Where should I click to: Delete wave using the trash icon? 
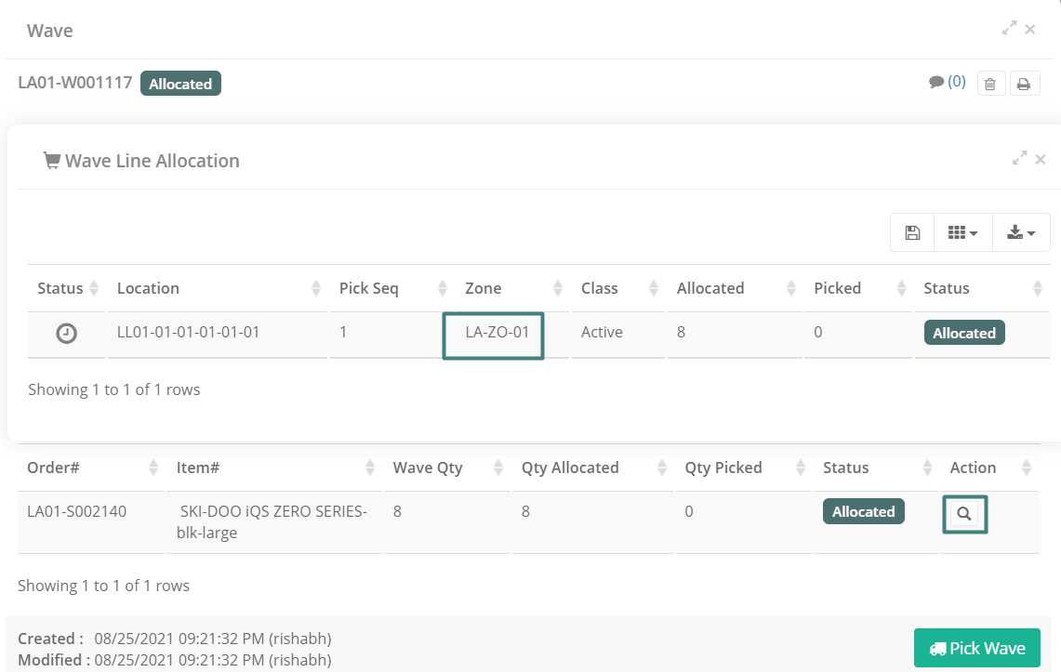(990, 84)
